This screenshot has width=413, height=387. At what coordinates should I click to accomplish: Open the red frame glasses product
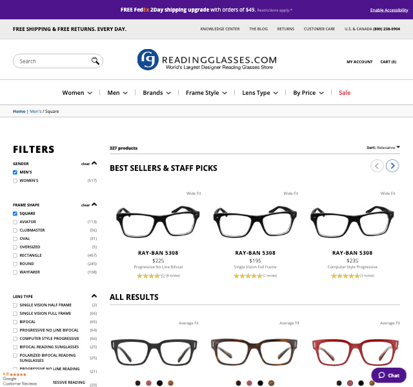tap(356, 352)
